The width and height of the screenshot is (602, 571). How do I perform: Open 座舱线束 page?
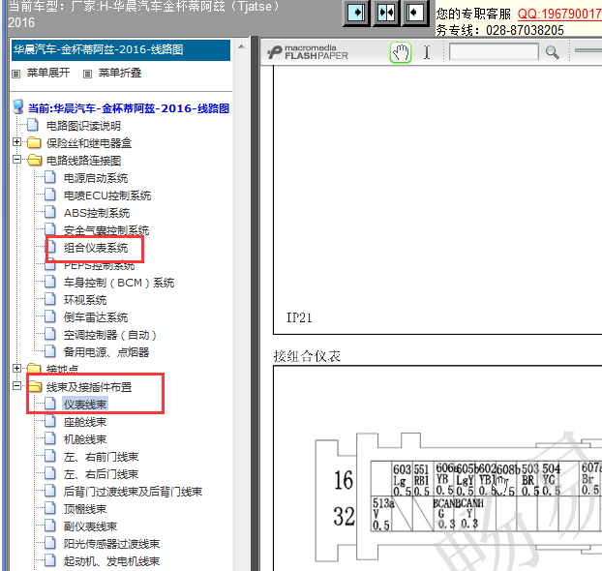tap(85, 422)
